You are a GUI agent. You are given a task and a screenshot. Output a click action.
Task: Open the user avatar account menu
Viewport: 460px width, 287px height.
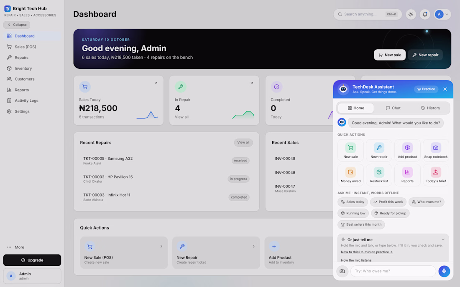pos(442,14)
